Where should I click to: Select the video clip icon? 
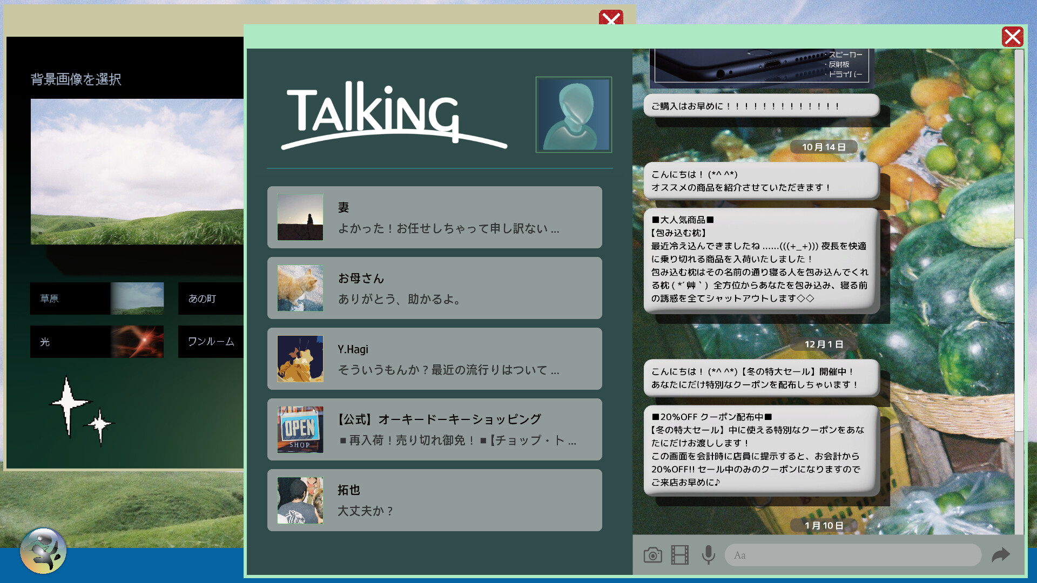(x=679, y=555)
